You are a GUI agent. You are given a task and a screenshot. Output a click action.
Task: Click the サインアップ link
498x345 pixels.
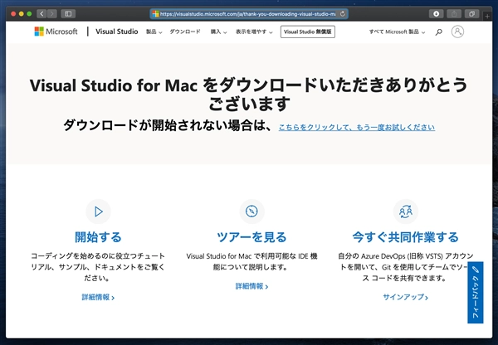point(406,298)
